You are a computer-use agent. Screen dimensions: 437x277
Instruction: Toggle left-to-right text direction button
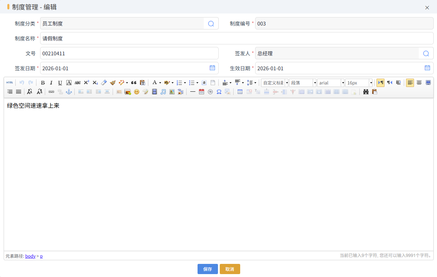point(381,83)
